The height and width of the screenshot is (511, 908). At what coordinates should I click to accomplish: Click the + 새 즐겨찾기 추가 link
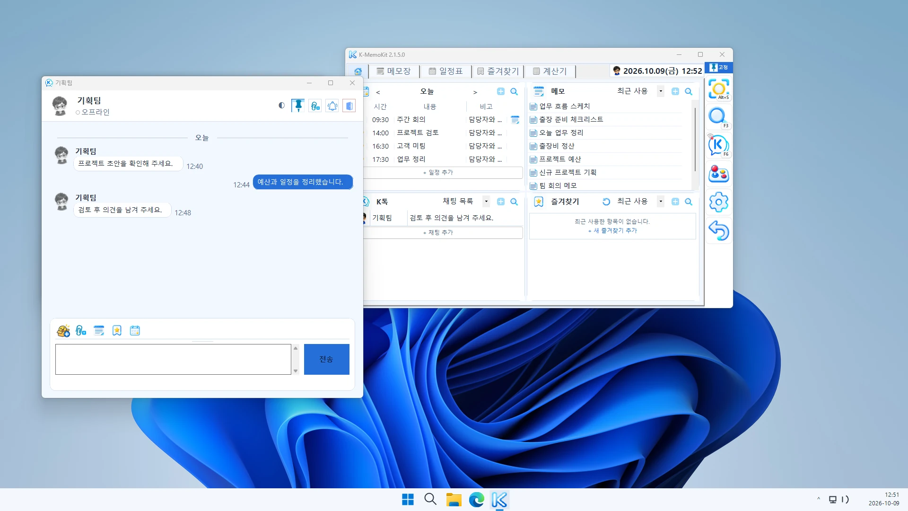tap(612, 231)
